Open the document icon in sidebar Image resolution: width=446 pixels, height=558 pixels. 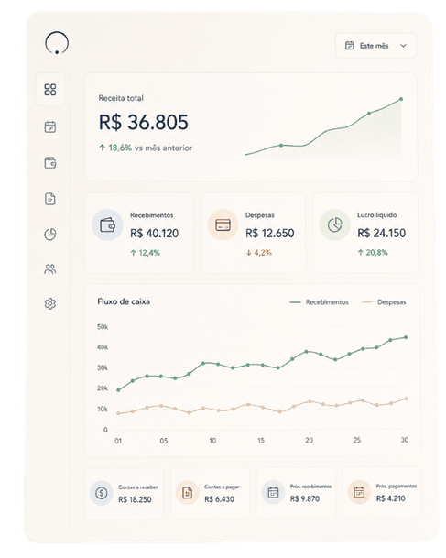tap(50, 199)
